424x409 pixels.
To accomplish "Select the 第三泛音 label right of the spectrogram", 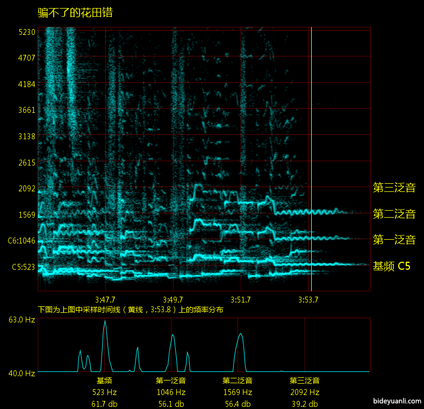I will 394,188.
